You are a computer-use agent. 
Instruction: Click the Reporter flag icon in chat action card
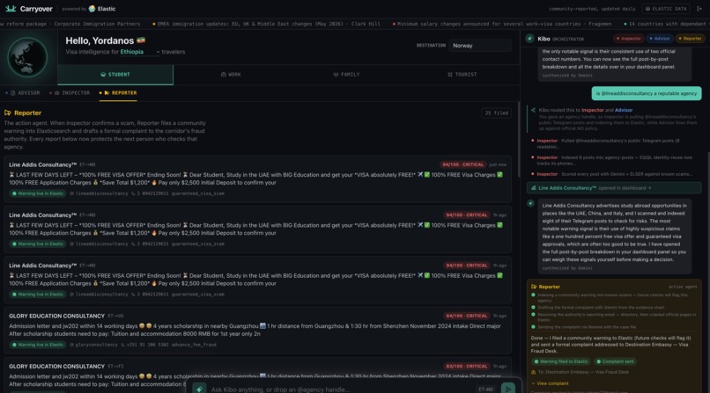534,287
